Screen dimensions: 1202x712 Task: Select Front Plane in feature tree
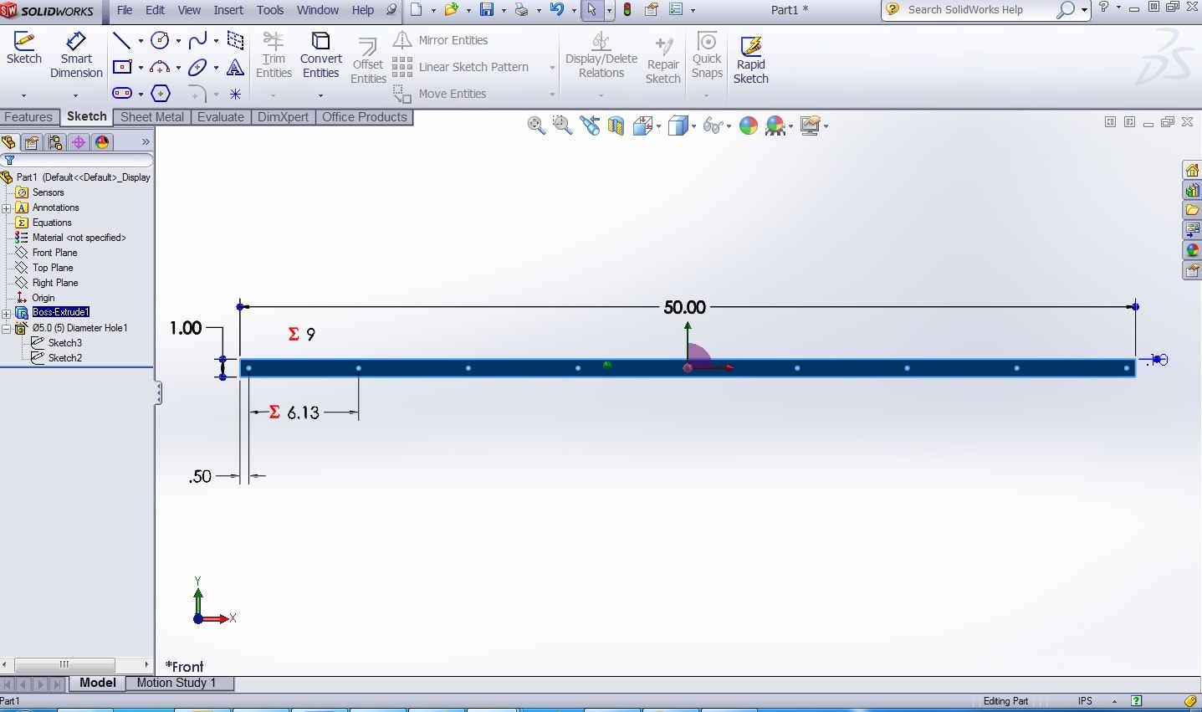pos(54,253)
